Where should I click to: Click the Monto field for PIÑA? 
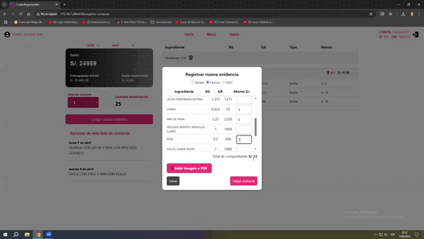click(x=244, y=139)
